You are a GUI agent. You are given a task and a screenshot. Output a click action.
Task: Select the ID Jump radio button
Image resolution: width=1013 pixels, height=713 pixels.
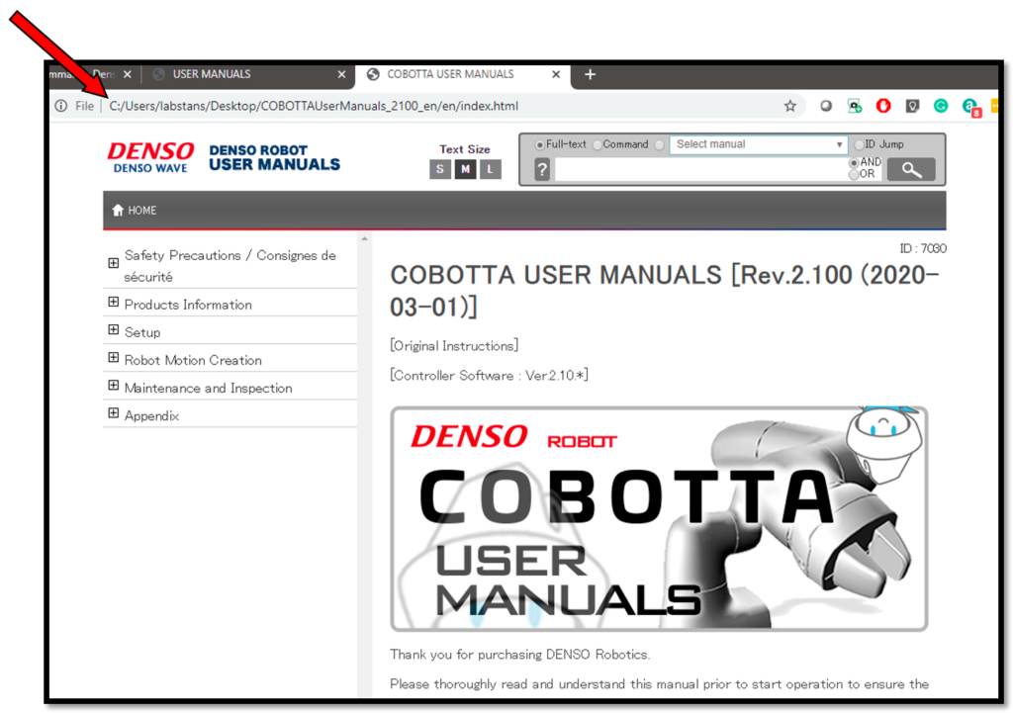860,144
